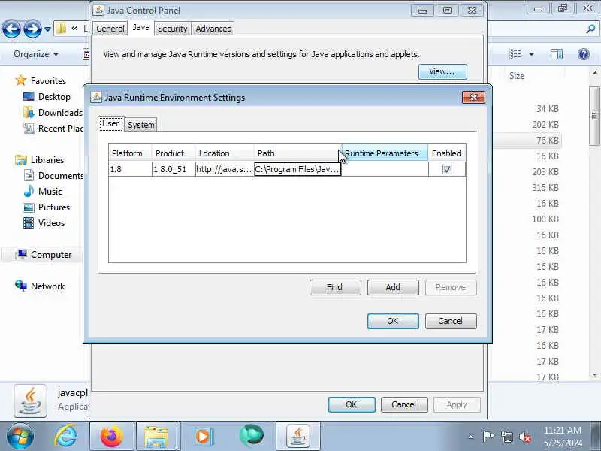Click the Platform column header
This screenshot has width=601, height=451.
[x=130, y=153]
